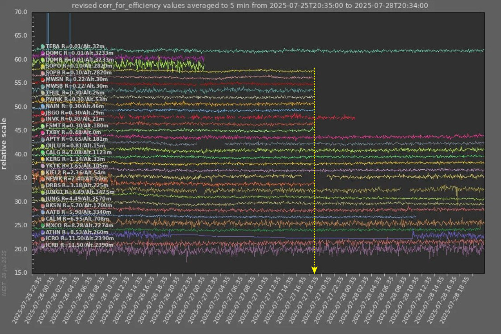Click the TERA legend color marker
Image resolution: width=501 pixels, height=334 pixels.
[x=42, y=46]
